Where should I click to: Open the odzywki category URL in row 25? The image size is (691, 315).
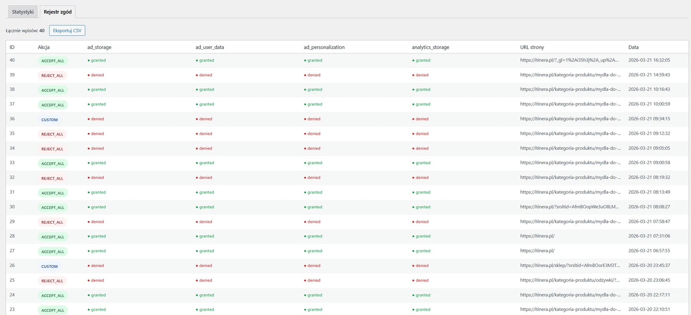click(x=570, y=280)
